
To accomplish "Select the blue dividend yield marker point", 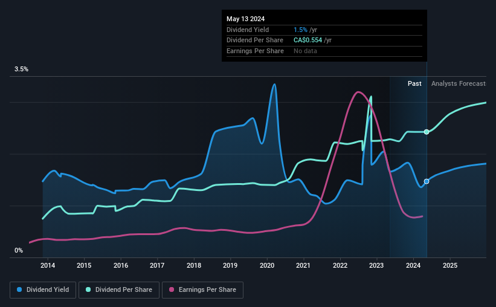I will pos(427,181).
